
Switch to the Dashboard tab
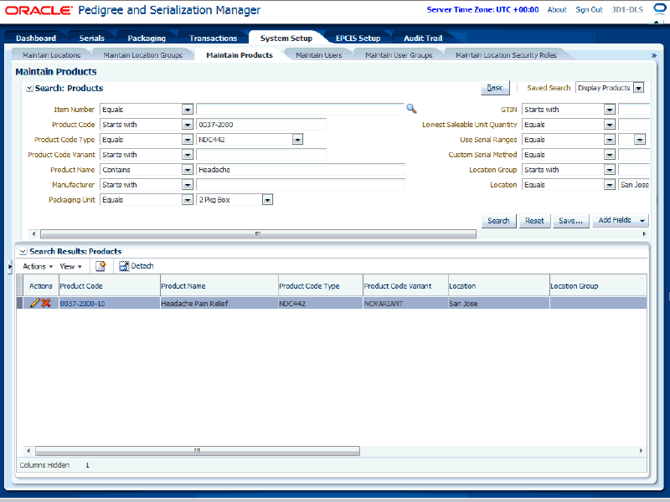36,38
